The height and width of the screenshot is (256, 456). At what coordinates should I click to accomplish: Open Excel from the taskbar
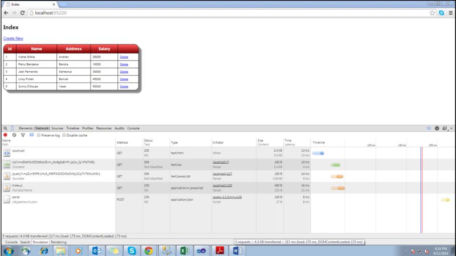[x=184, y=251]
